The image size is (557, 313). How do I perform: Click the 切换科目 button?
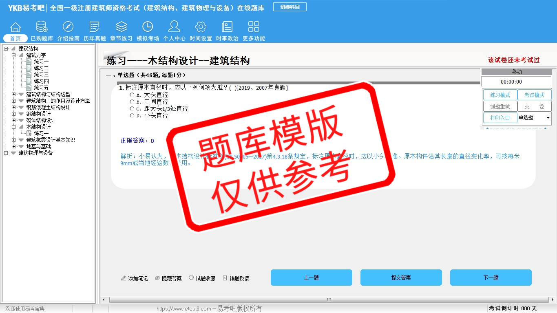(x=290, y=7)
